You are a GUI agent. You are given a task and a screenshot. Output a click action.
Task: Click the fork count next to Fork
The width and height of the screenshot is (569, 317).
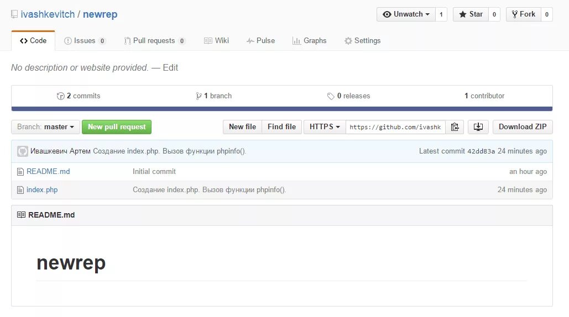click(546, 14)
